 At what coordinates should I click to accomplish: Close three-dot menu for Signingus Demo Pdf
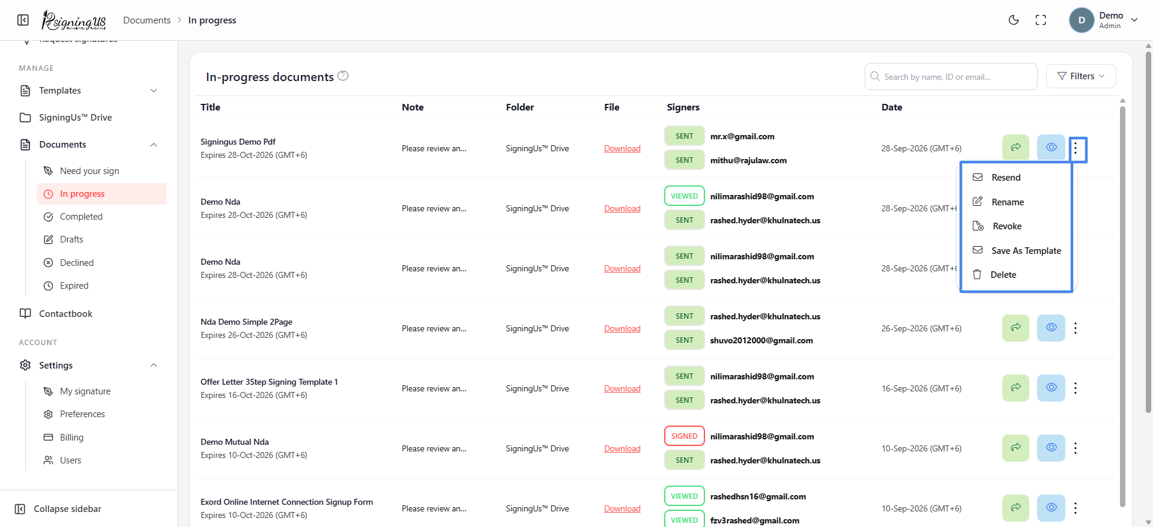click(1076, 148)
